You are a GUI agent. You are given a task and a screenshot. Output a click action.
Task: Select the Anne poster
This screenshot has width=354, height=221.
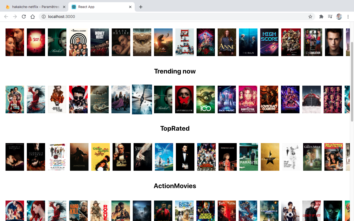227,42
